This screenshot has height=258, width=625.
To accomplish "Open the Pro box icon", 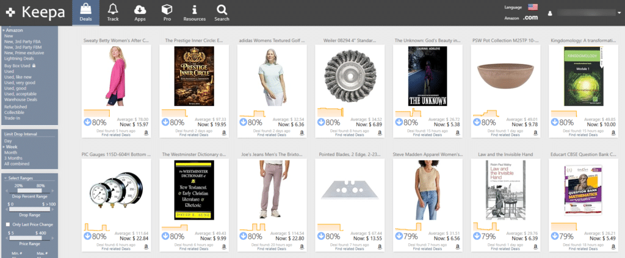I will (167, 9).
